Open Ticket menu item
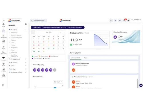 (13, 50)
